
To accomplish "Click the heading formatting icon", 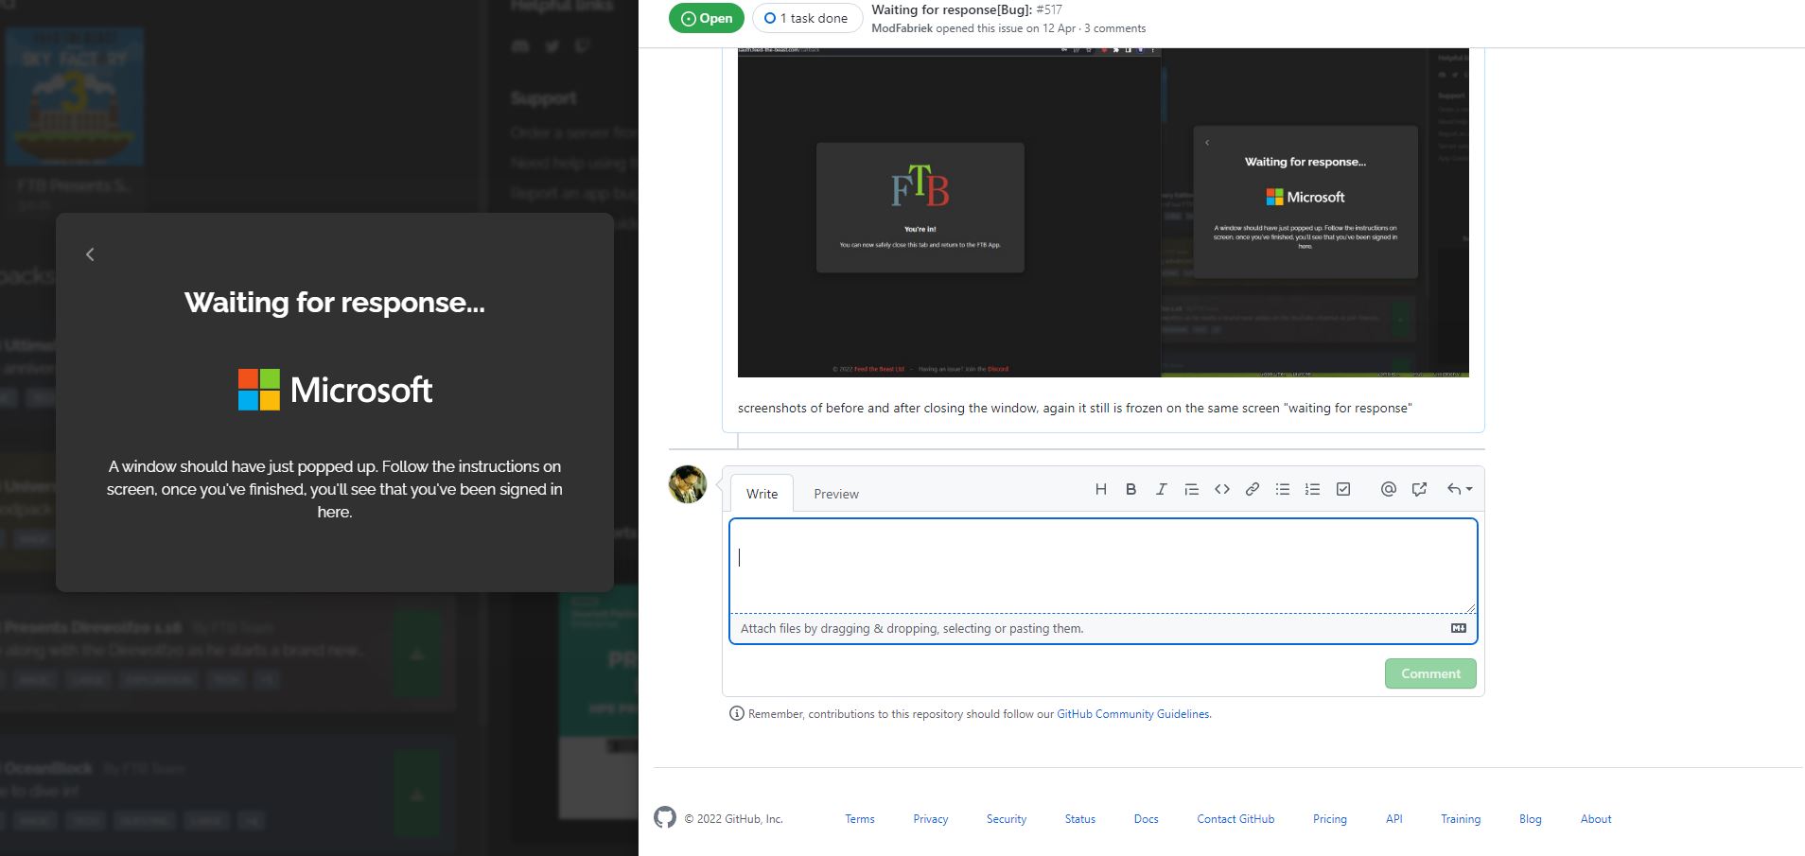I will pyautogui.click(x=1100, y=489).
